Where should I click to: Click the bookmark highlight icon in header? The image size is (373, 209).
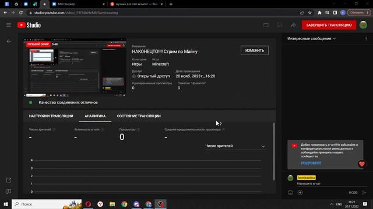coord(280,25)
